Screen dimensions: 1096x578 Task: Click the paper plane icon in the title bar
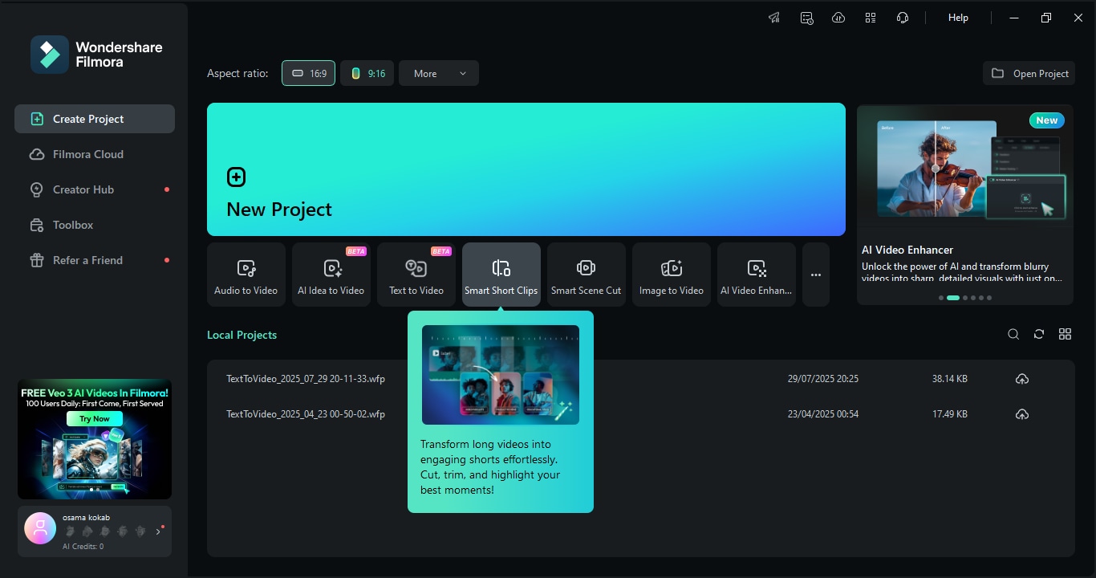click(x=774, y=18)
